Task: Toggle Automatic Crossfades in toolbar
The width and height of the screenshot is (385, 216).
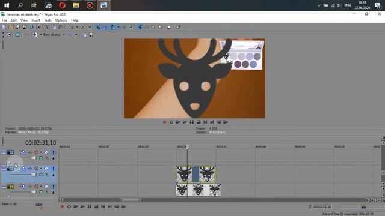Action: [105, 27]
